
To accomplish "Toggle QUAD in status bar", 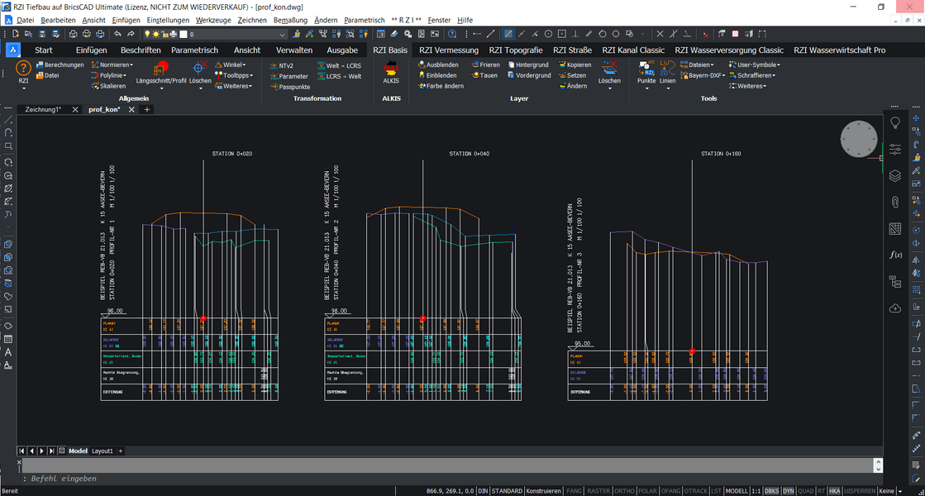I will point(805,491).
